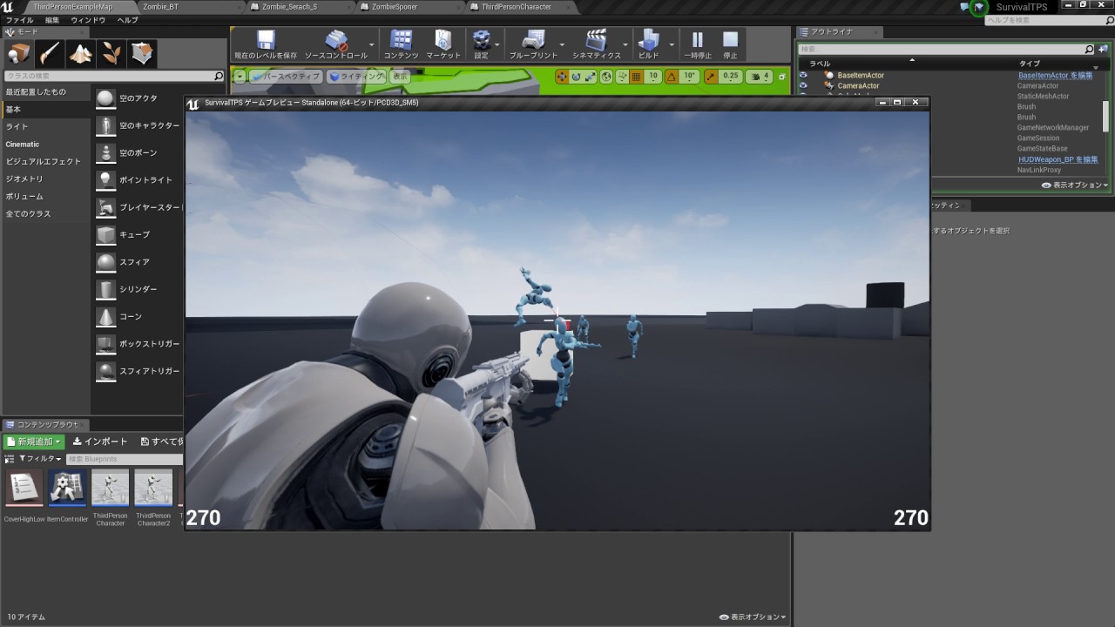Open the scale snap 0.25 dropdown

tap(732, 77)
